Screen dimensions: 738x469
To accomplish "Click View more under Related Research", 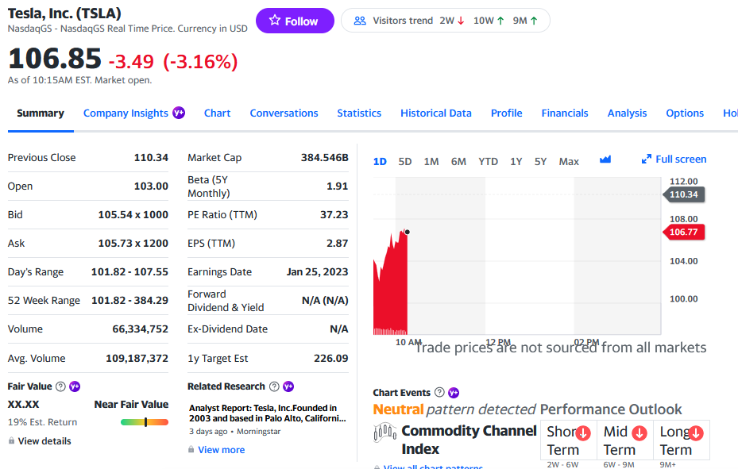I will pyautogui.click(x=221, y=450).
